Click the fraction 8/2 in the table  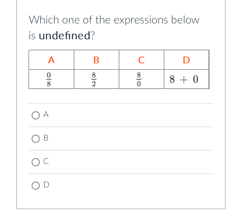click(94, 78)
